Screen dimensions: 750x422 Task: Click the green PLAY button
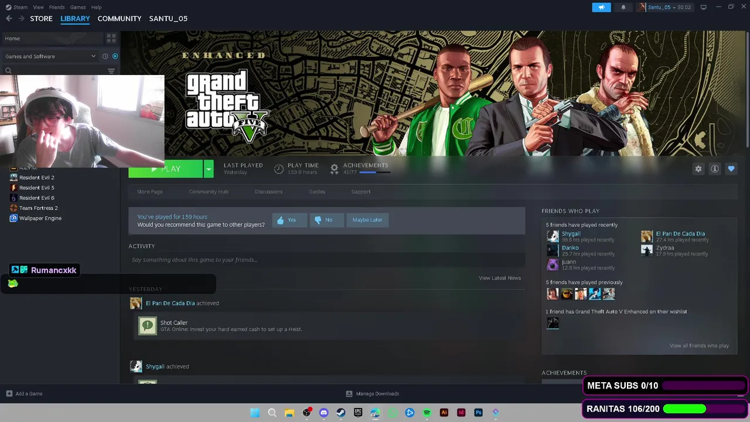tap(166, 169)
